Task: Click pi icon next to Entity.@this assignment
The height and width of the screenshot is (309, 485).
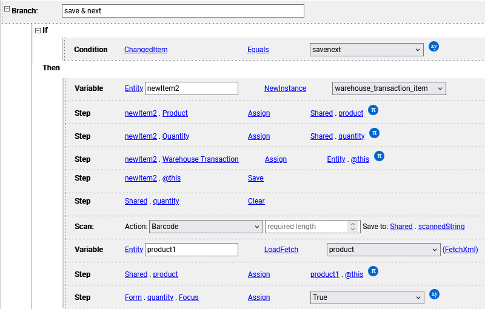Action: (x=380, y=156)
